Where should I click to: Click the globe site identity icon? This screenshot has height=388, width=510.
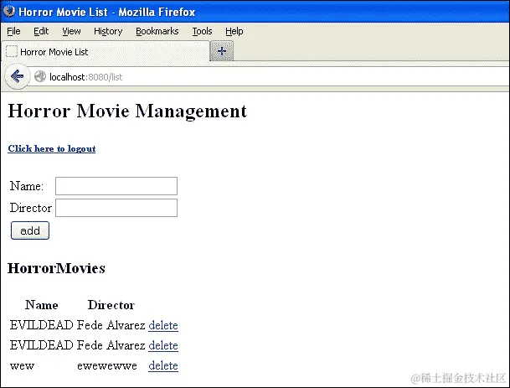point(40,77)
